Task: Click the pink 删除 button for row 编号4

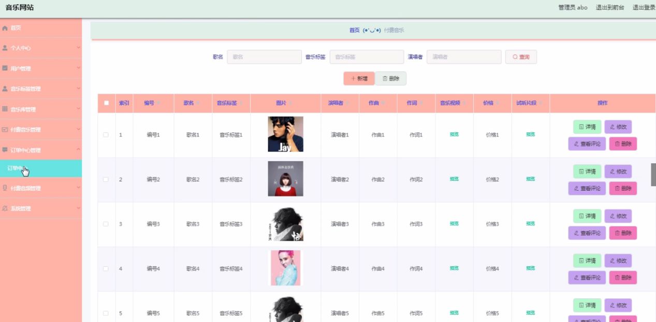Action: [623, 278]
